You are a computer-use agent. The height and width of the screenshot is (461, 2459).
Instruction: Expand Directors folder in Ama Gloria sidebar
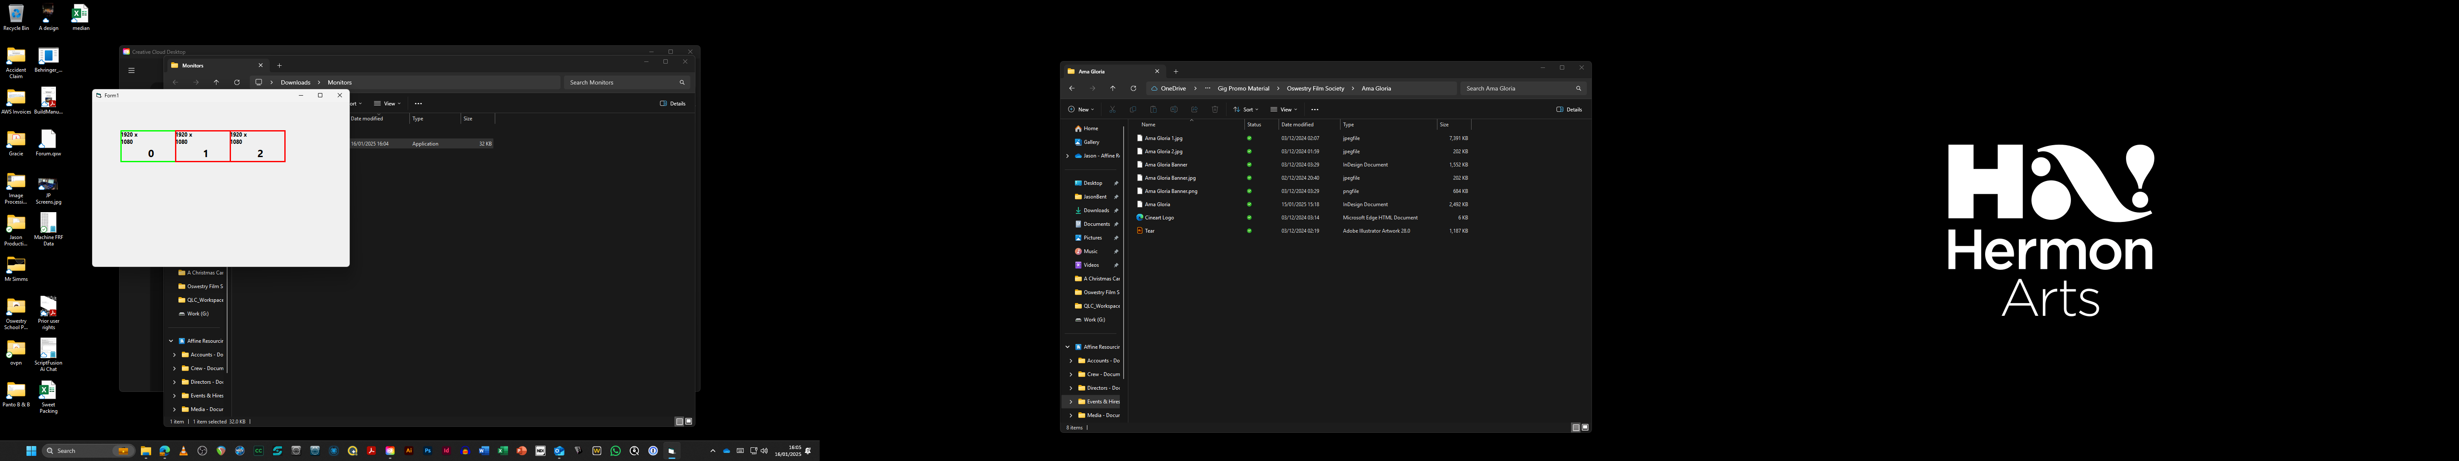tap(1071, 388)
